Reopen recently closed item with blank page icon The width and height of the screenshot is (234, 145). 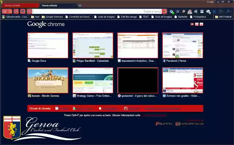click(x=109, y=108)
